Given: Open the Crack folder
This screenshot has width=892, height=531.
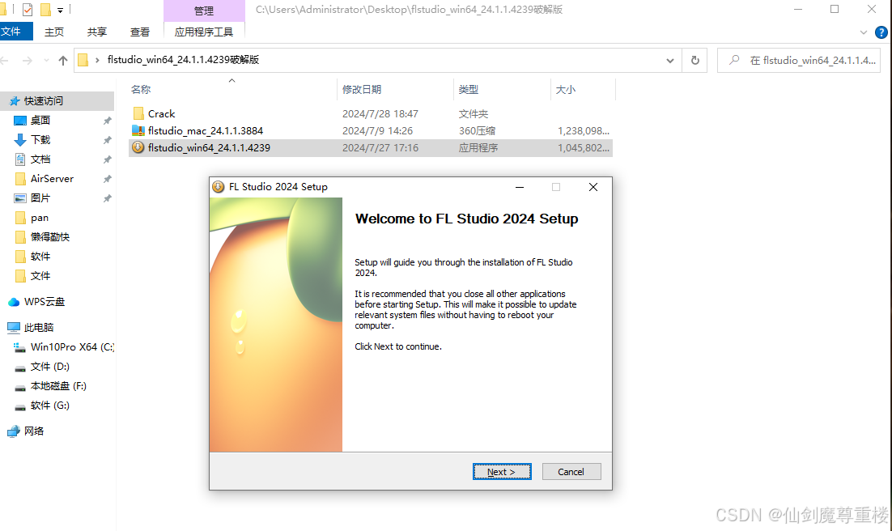Looking at the screenshot, I should 161,114.
